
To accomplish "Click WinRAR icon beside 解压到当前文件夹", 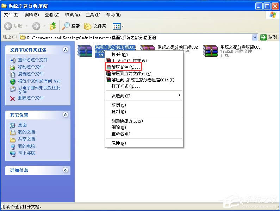I will (x=108, y=73).
